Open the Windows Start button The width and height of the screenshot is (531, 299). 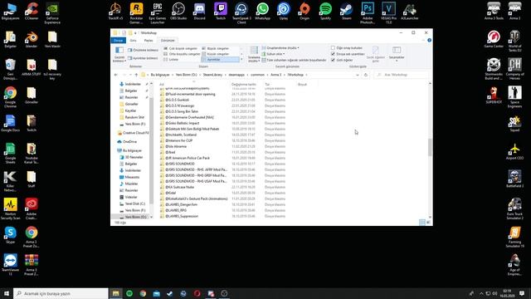7,293
